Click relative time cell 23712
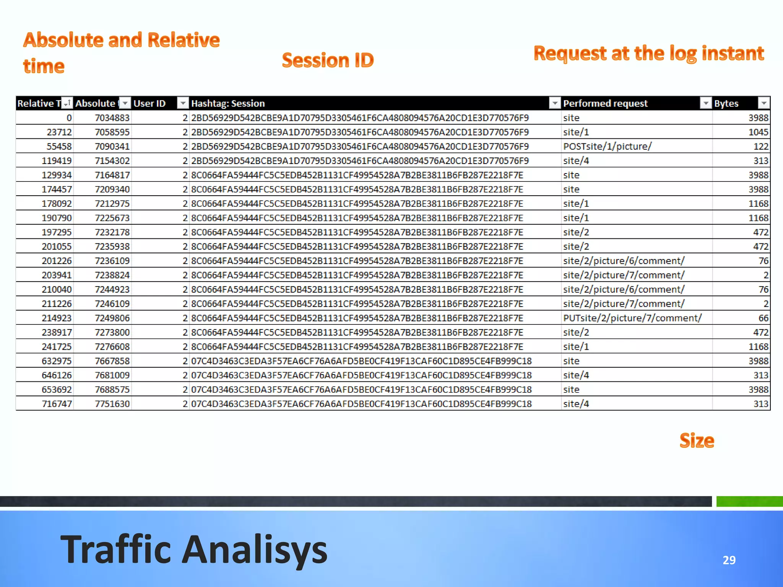 [45, 132]
